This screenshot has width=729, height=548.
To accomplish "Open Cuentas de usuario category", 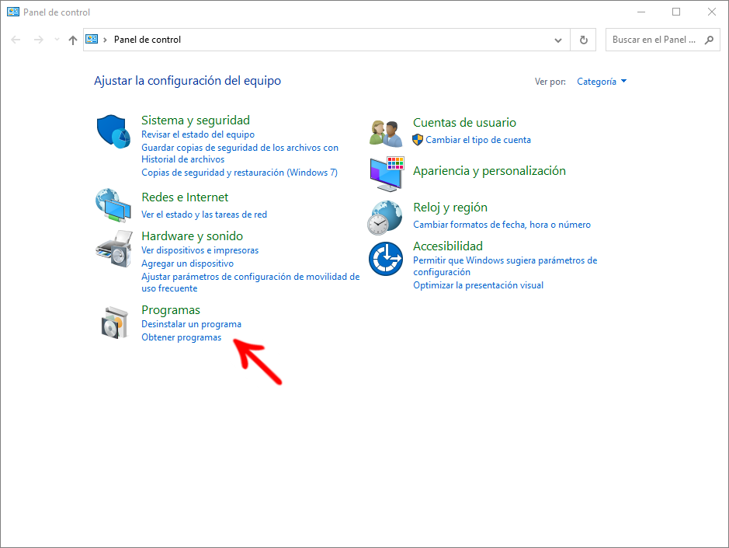I will click(x=464, y=123).
